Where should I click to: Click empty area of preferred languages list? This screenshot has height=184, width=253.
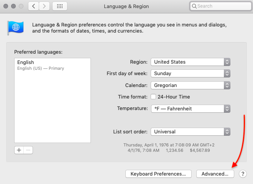click(52, 111)
